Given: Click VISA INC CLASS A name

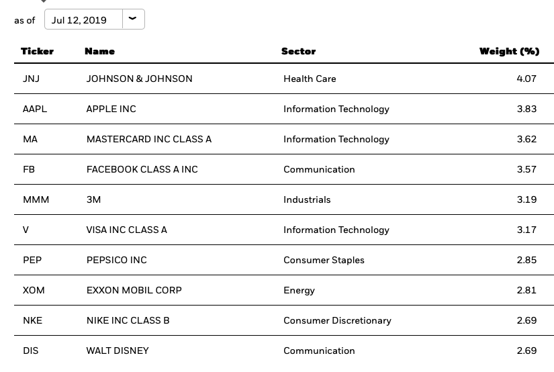Looking at the screenshot, I should [x=126, y=230].
